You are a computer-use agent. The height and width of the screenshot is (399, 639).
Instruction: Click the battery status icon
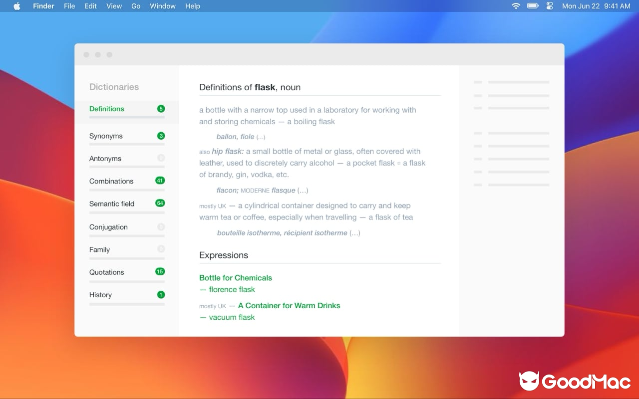(x=533, y=6)
